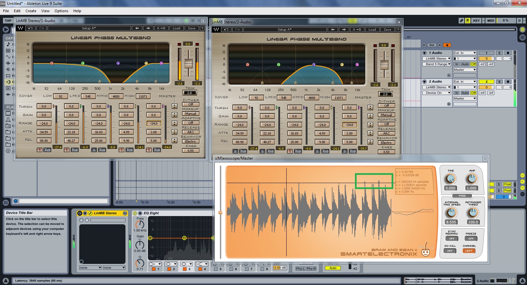The image size is (527, 285).
Task: Open the Create menu
Action: point(31,11)
